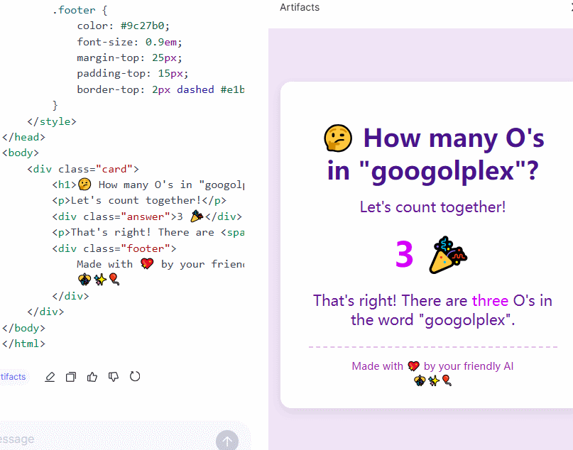Click the "Made with" footer text in the preview
Viewport: 573px width, 450px height.
377,366
